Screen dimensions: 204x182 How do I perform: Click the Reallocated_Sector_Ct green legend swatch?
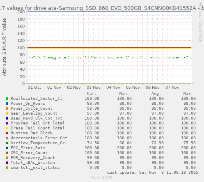pos(7,99)
